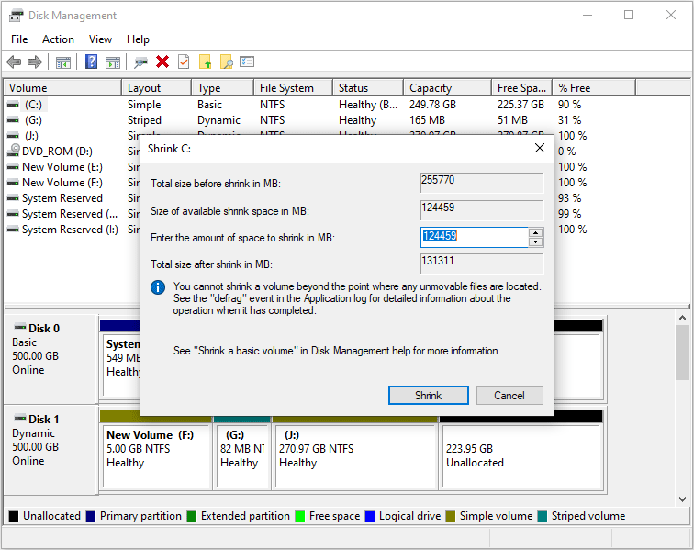The image size is (694, 550).
Task: Click the settings checklist toolbar icon
Action: (247, 62)
